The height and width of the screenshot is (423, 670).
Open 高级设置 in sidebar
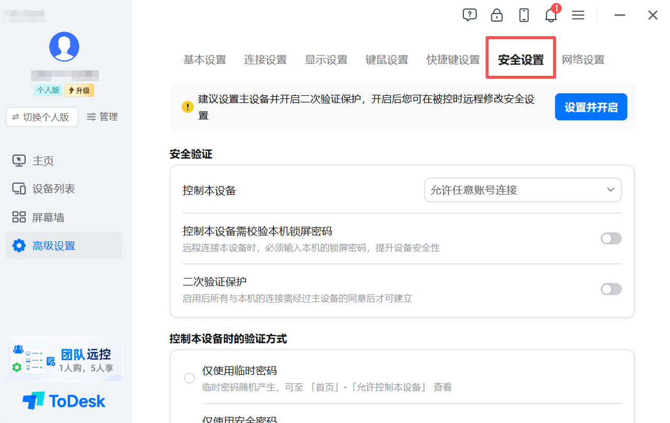(64, 246)
